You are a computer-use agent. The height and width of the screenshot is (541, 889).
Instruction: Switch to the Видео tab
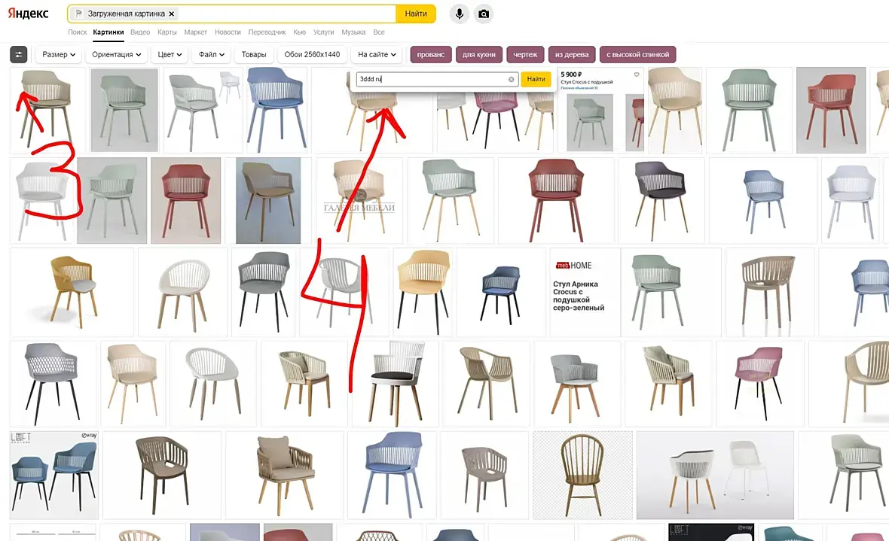pos(140,32)
